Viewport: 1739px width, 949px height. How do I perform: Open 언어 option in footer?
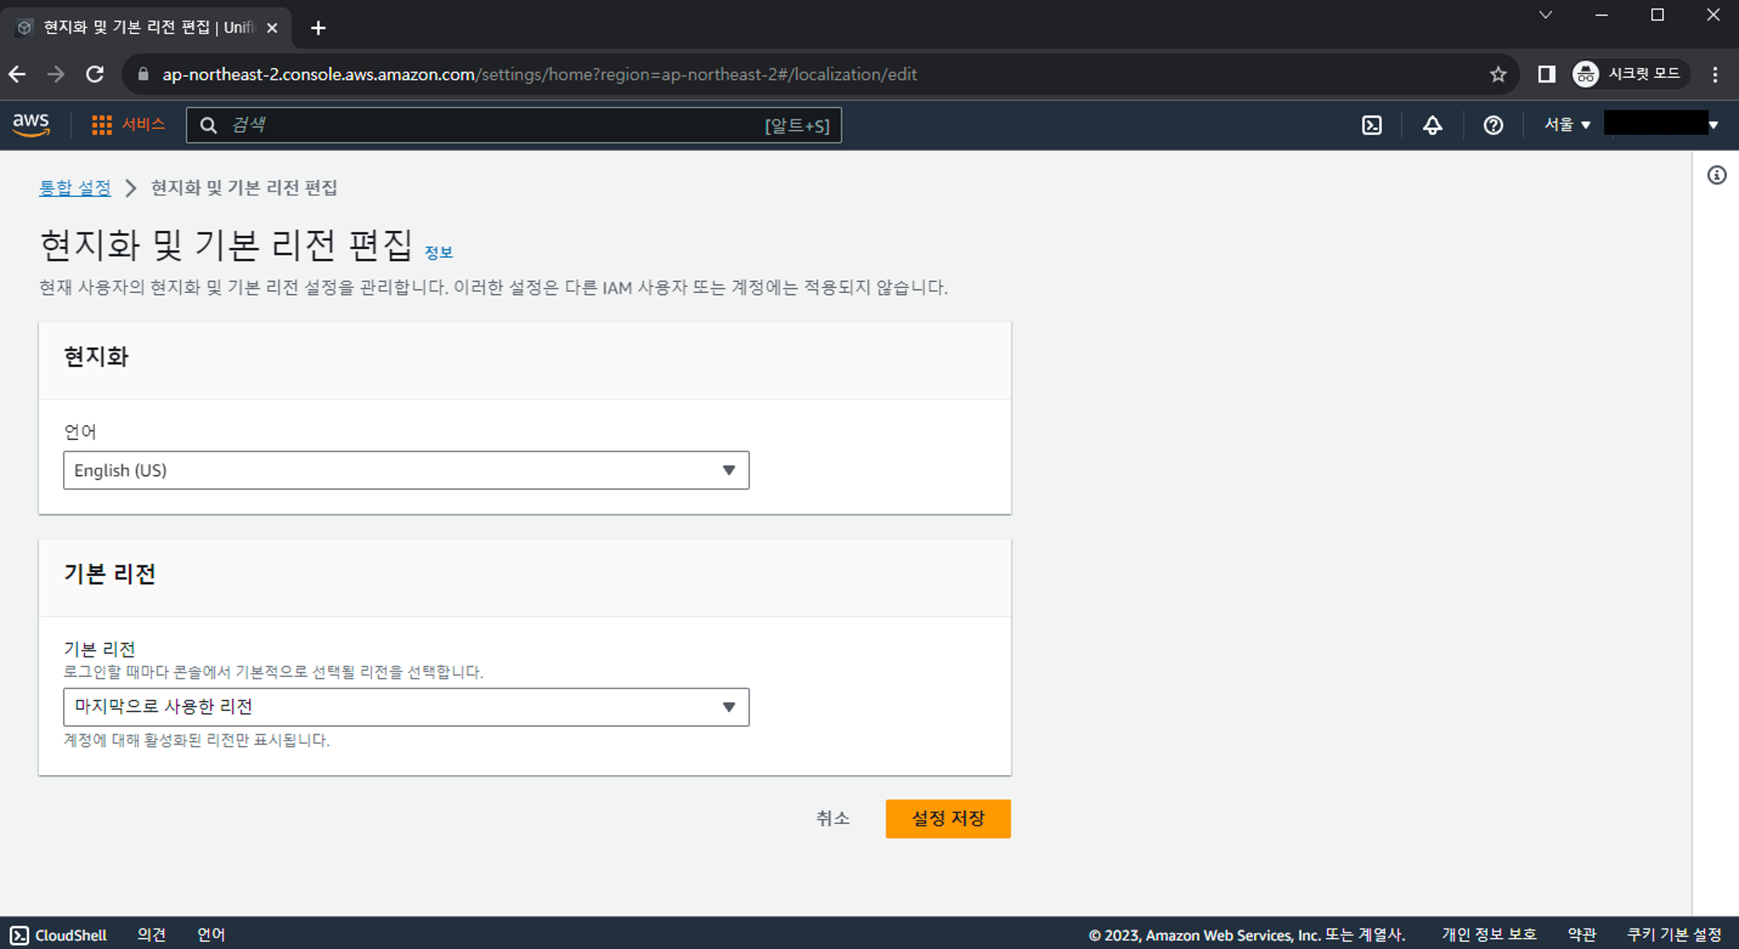[210, 935]
